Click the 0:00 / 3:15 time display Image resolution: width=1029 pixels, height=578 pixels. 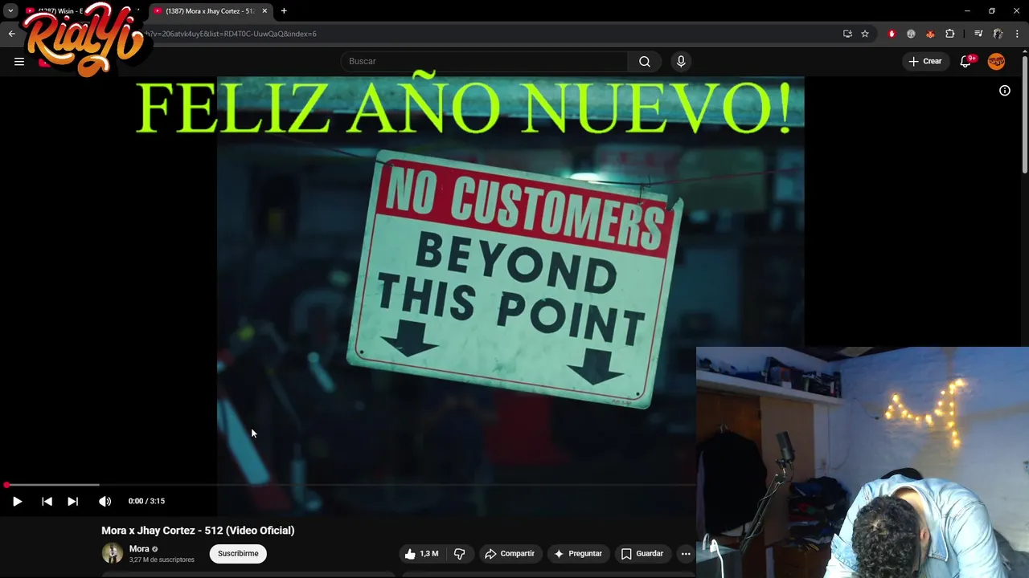tap(146, 501)
